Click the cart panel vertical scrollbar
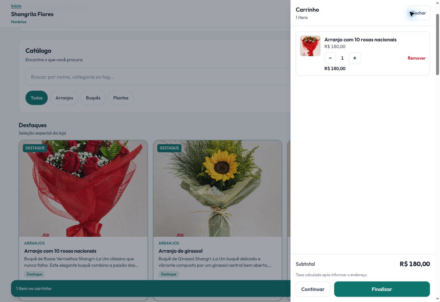The image size is (440, 302). (x=437, y=44)
